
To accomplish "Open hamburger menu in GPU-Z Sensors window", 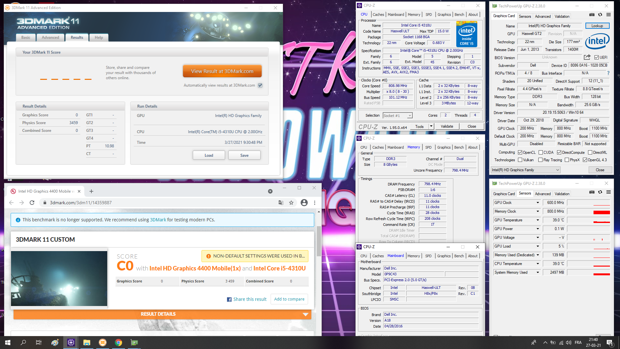I will tap(608, 192).
